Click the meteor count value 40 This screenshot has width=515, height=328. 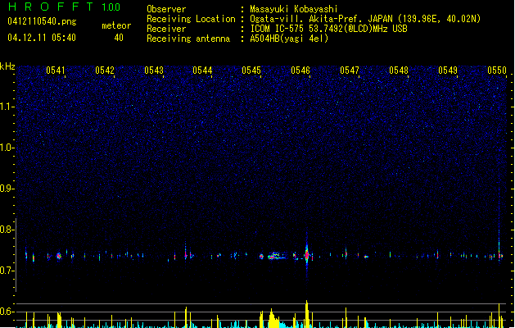tap(119, 38)
